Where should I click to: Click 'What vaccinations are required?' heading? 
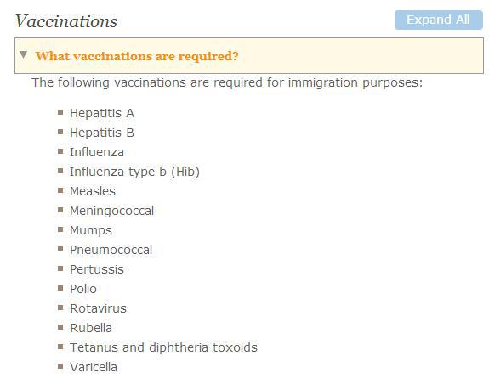[x=137, y=56]
